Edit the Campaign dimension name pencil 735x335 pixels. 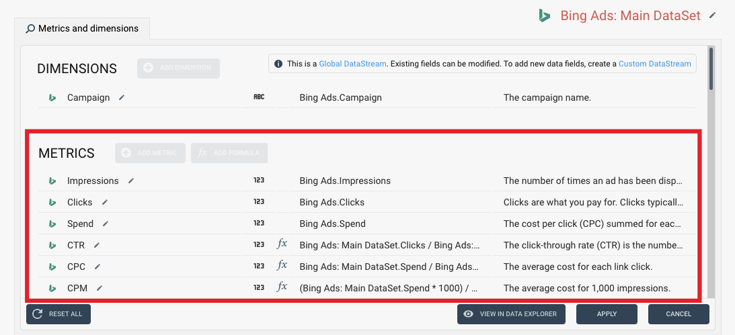122,97
